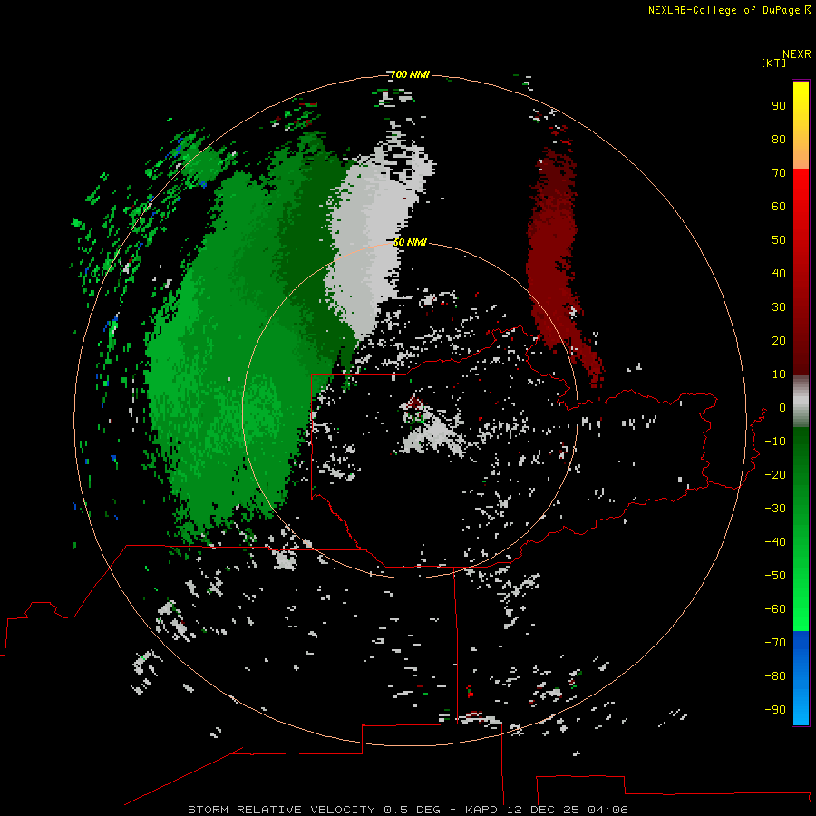
Task: Click the positive 30 knot scale label
Action: (779, 306)
